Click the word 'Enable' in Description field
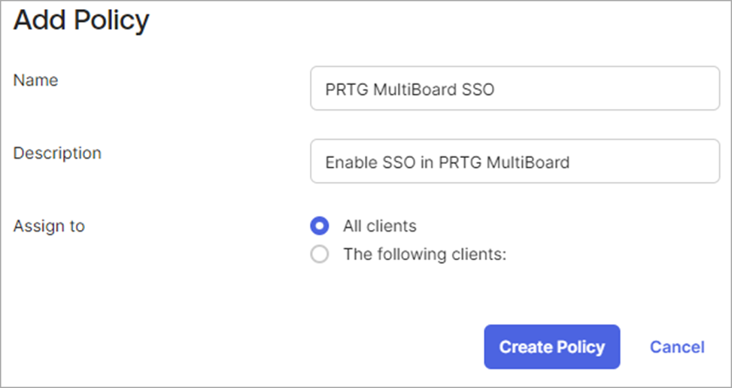 coord(351,162)
